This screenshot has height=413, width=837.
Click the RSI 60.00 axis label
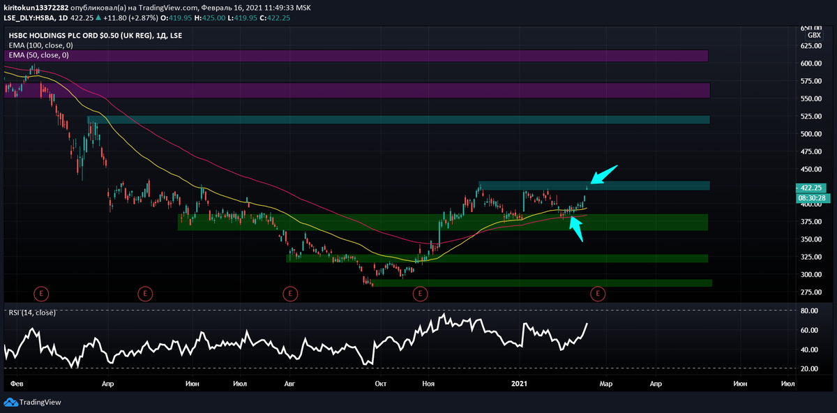coord(808,330)
